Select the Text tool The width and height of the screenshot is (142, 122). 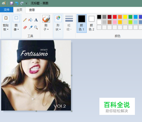pyautogui.click(x=36, y=20)
